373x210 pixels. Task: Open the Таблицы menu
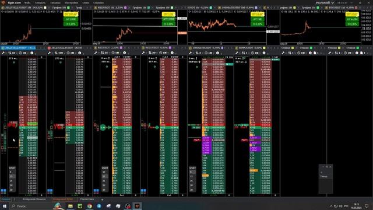[55, 2]
